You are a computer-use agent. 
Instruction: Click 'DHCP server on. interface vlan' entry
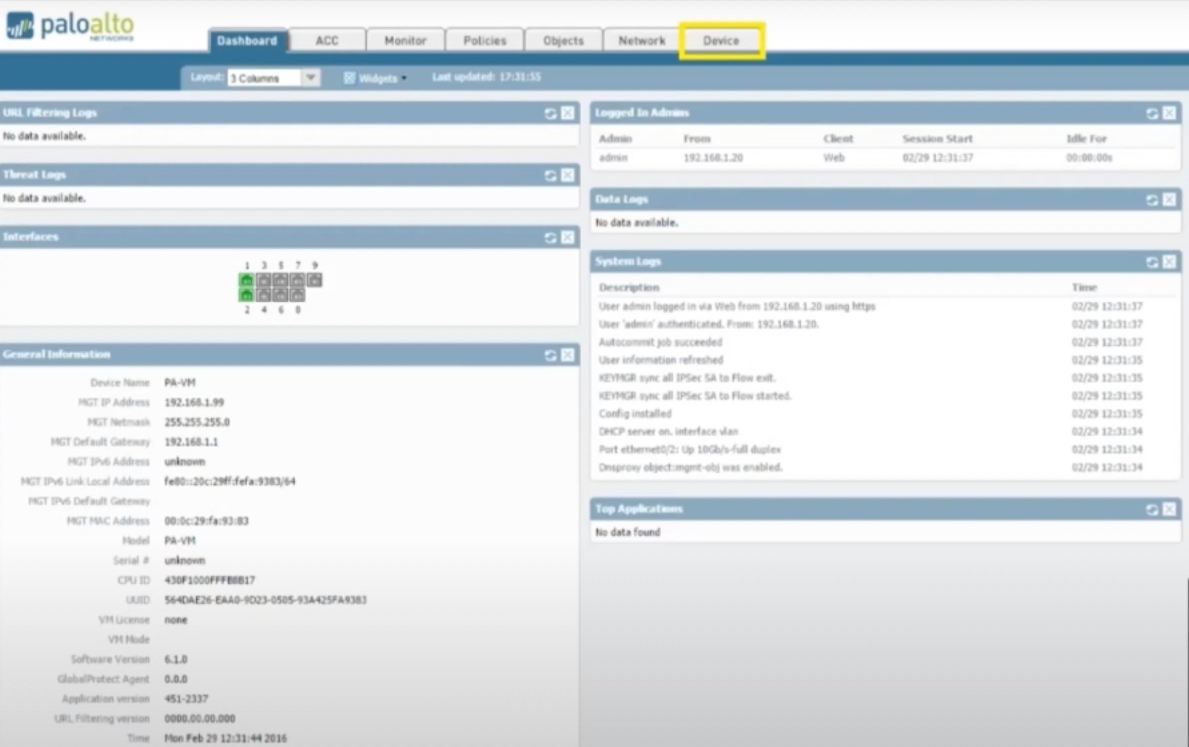pos(668,431)
